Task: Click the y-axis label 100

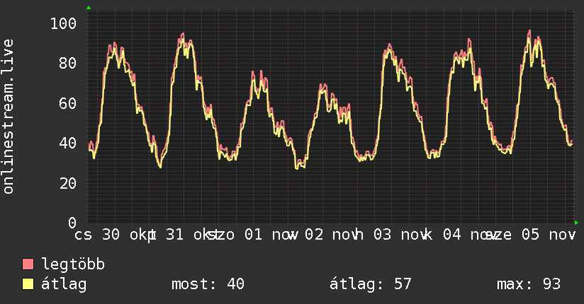Action: coord(63,24)
